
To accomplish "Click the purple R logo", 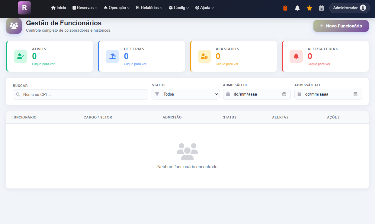I will pyautogui.click(x=24, y=8).
